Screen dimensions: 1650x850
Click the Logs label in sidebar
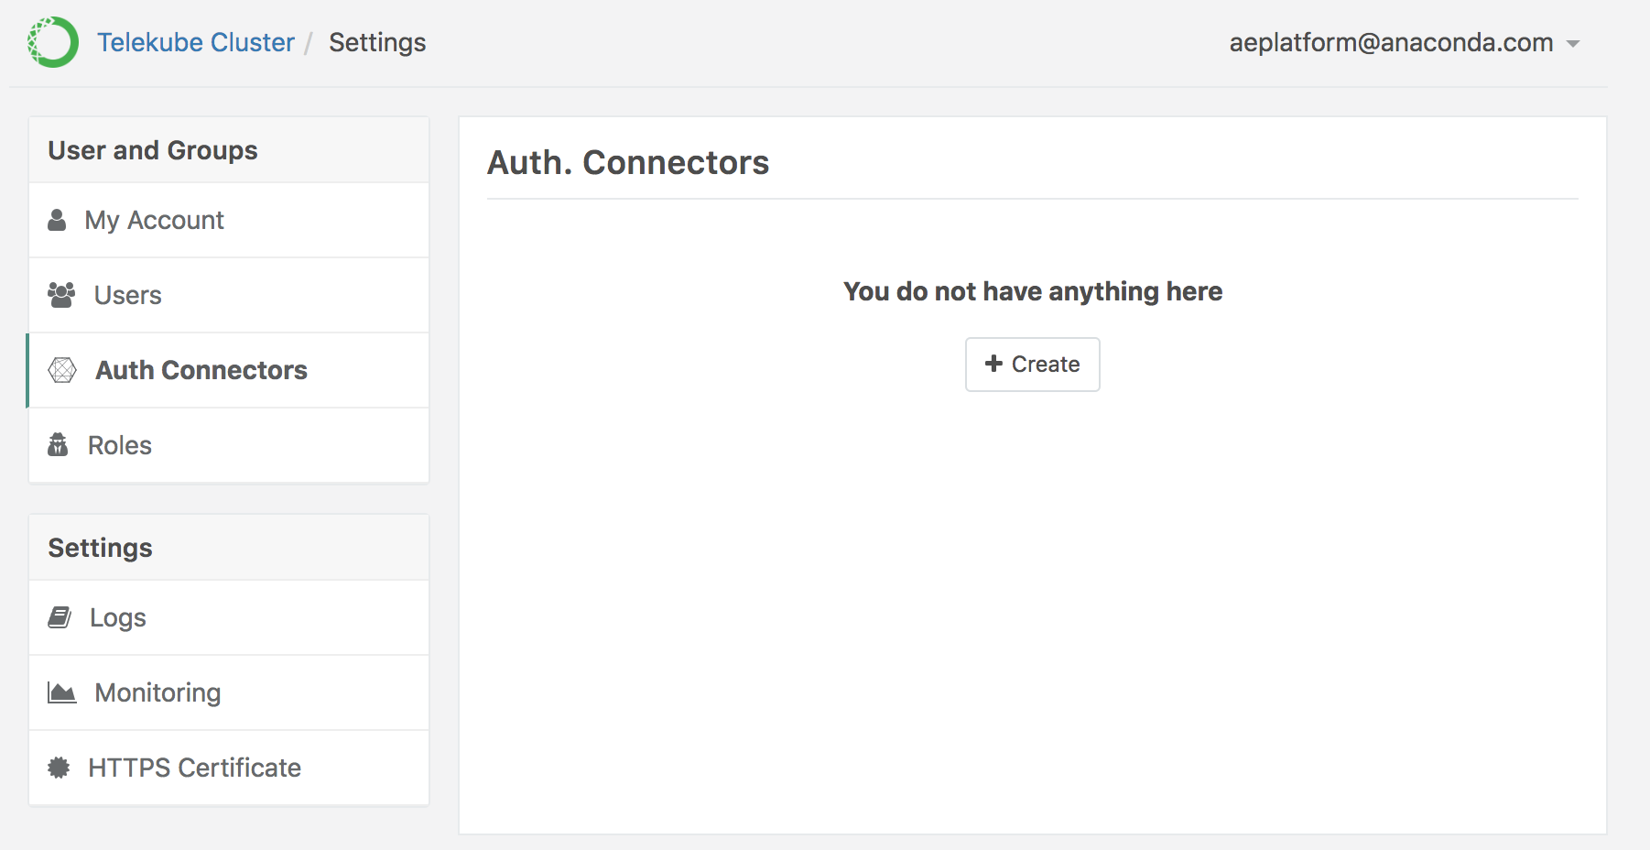click(117, 617)
